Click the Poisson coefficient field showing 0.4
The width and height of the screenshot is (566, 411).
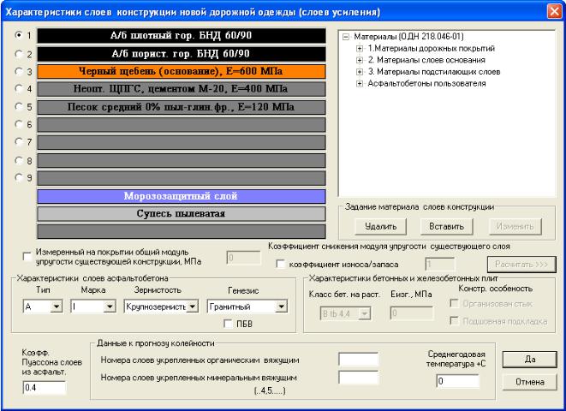(x=45, y=388)
